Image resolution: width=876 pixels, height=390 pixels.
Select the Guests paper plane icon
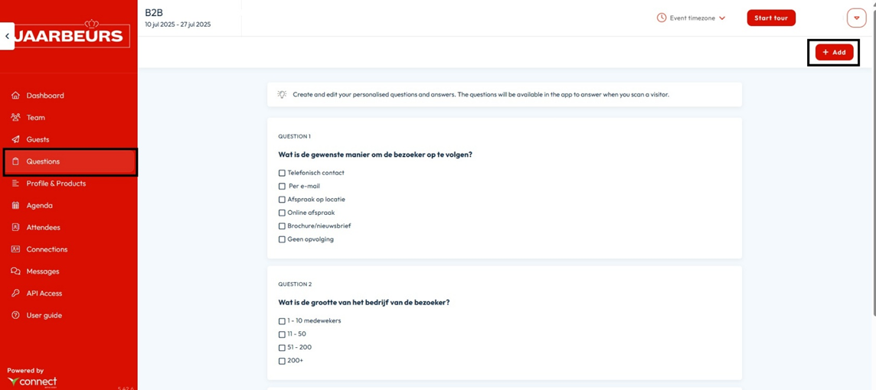pos(15,139)
